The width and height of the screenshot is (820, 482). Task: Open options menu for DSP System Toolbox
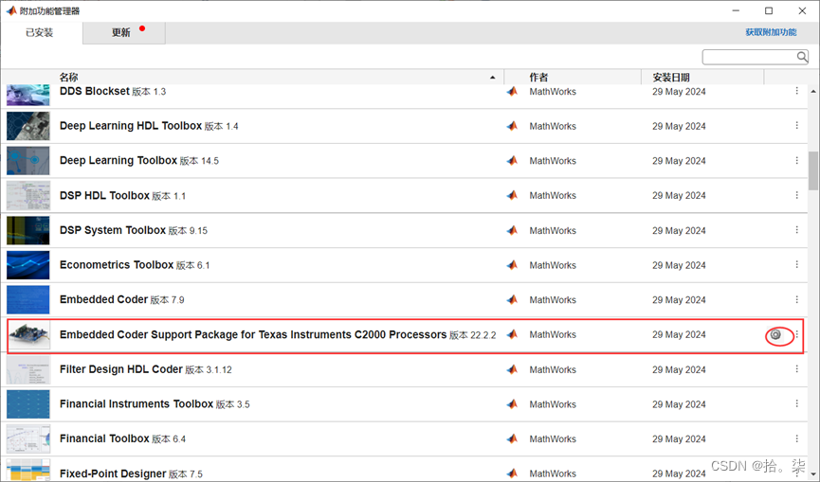click(797, 230)
